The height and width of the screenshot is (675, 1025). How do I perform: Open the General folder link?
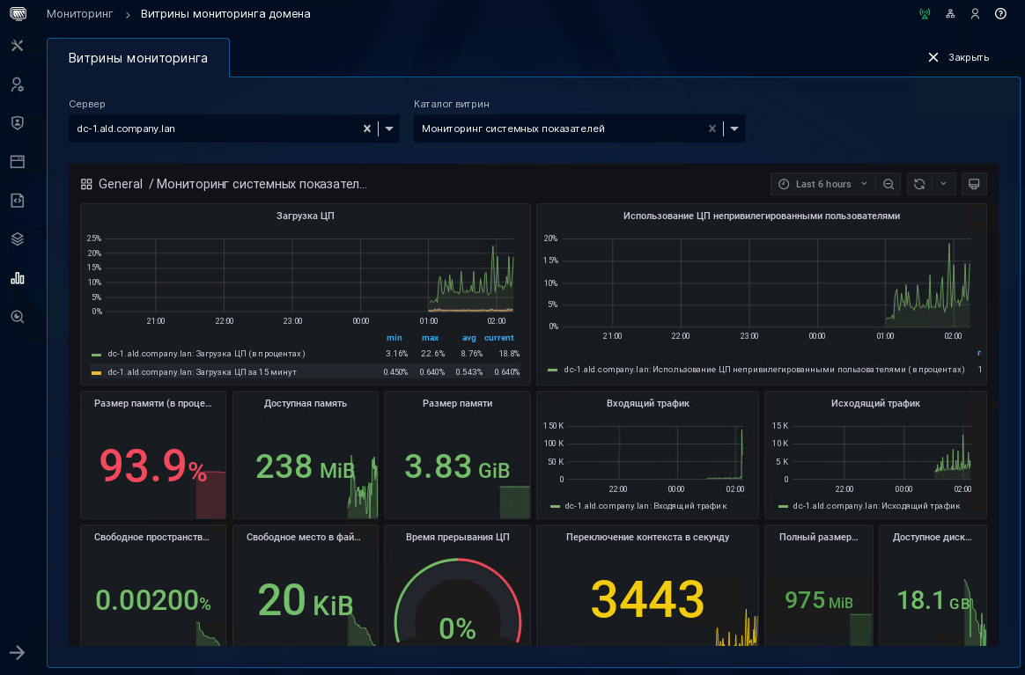point(121,184)
